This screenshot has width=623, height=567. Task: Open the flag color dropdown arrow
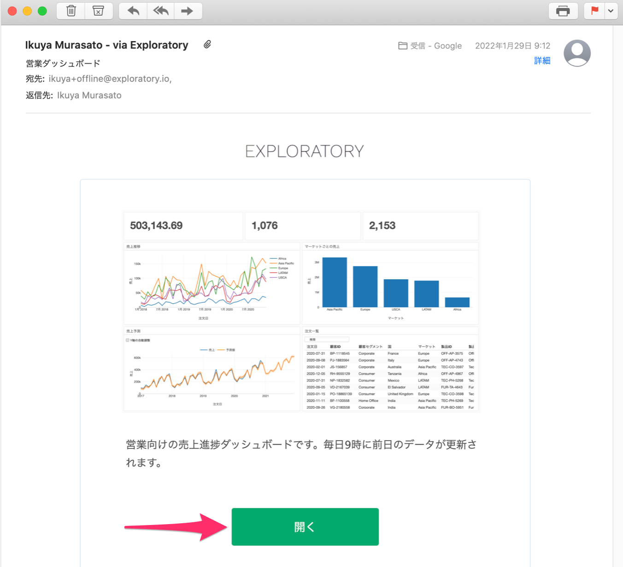click(x=611, y=11)
